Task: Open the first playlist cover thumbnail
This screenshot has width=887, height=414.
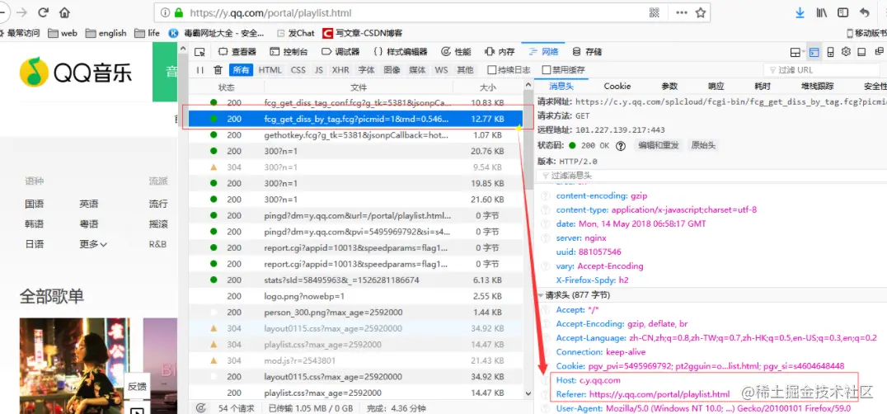Action: tap(75, 366)
